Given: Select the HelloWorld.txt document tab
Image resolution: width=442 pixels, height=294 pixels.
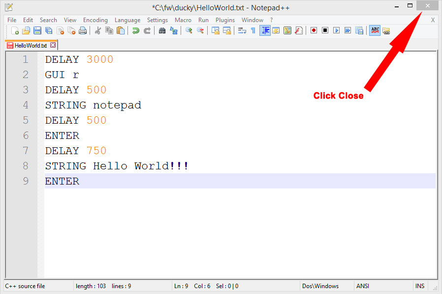Looking at the screenshot, I should 31,45.
